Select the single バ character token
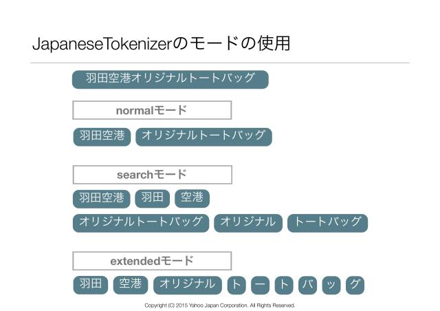Image resolution: width=440 pixels, height=311 pixels. coord(307,285)
